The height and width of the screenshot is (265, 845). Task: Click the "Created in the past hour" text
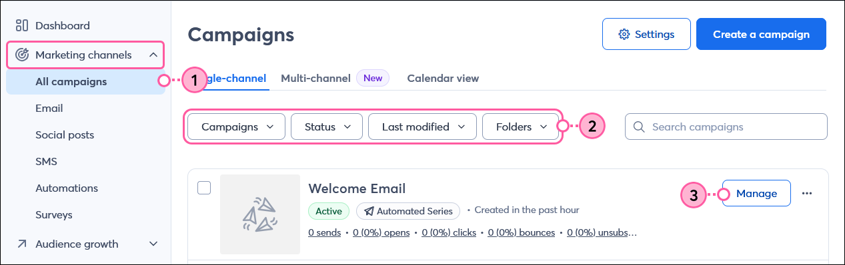[527, 210]
